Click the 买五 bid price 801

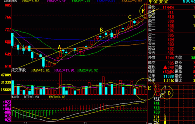click(171, 53)
